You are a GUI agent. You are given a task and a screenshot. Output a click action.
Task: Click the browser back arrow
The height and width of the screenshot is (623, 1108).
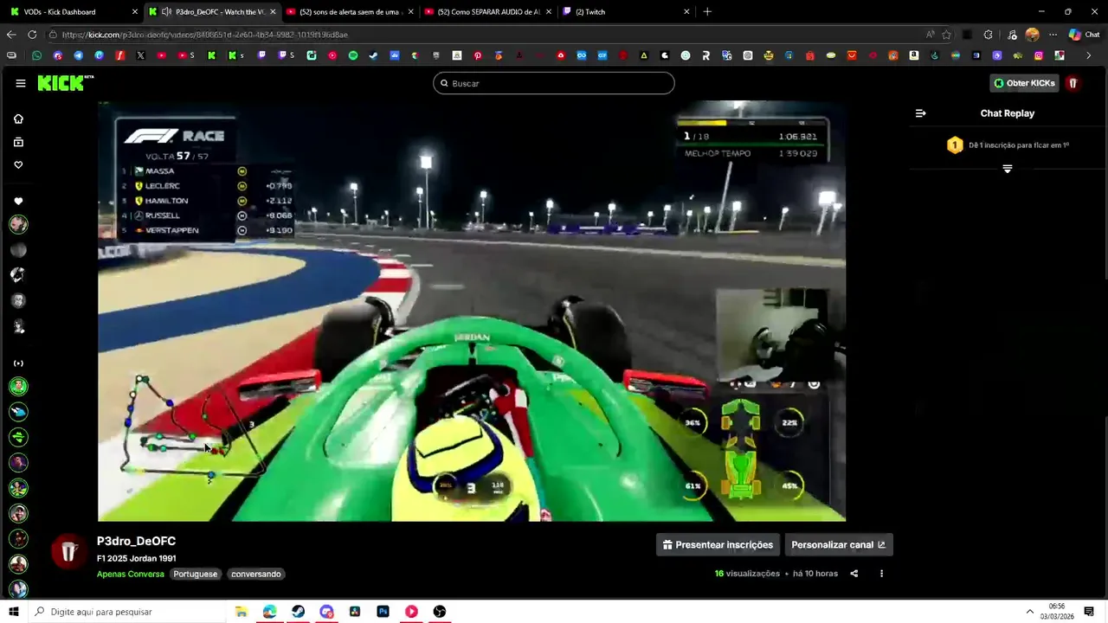point(11,35)
